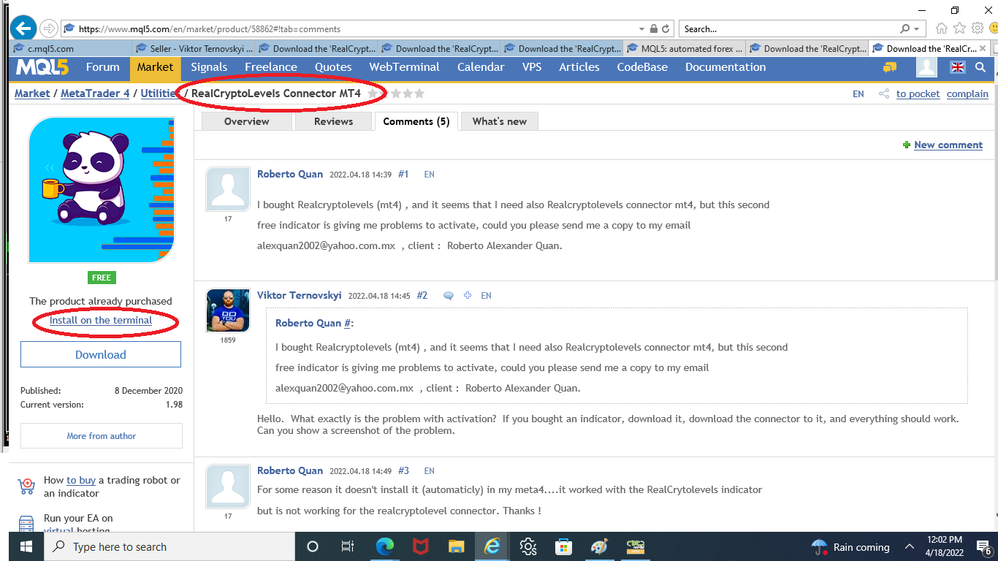Click the plus icon on comment #2
The image size is (998, 561).
468,296
